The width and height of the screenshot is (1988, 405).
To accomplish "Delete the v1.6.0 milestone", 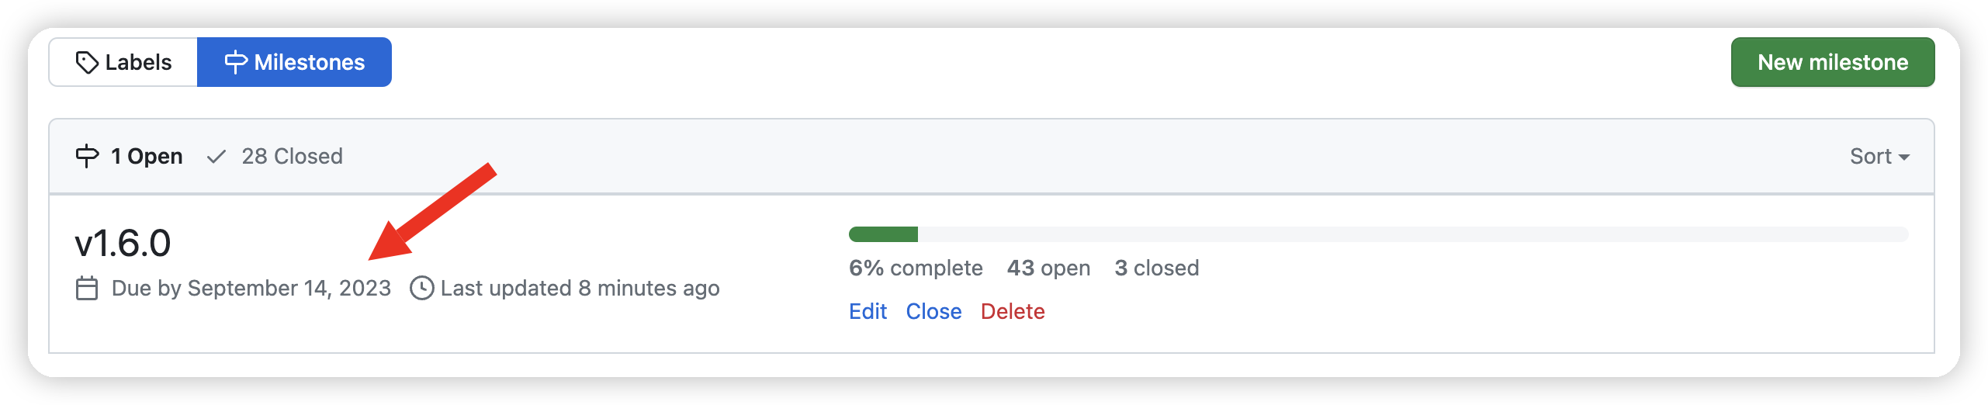I will [x=1013, y=311].
